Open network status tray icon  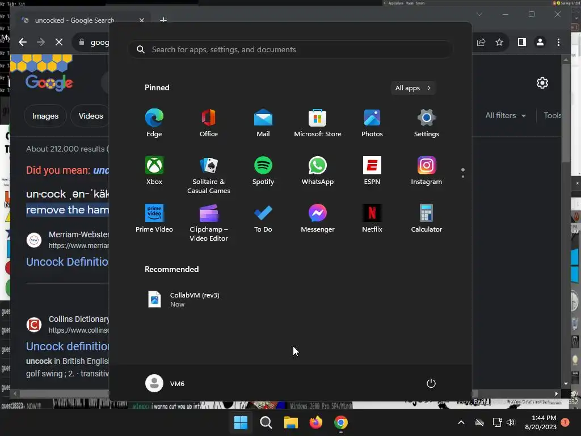point(497,422)
